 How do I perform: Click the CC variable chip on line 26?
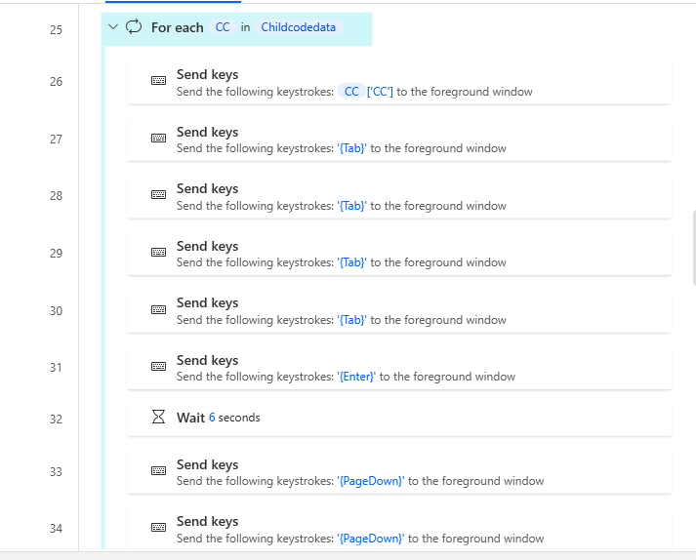point(351,92)
